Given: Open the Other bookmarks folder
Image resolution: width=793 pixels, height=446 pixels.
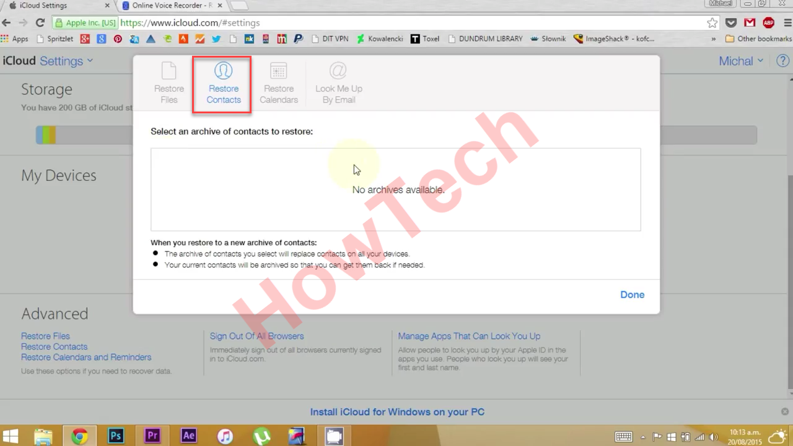Looking at the screenshot, I should click(758, 38).
